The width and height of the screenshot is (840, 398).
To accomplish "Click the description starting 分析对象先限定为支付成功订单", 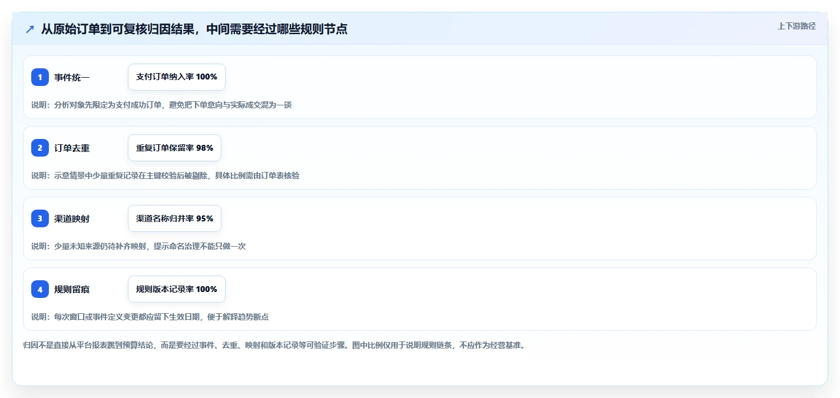I will click(161, 105).
